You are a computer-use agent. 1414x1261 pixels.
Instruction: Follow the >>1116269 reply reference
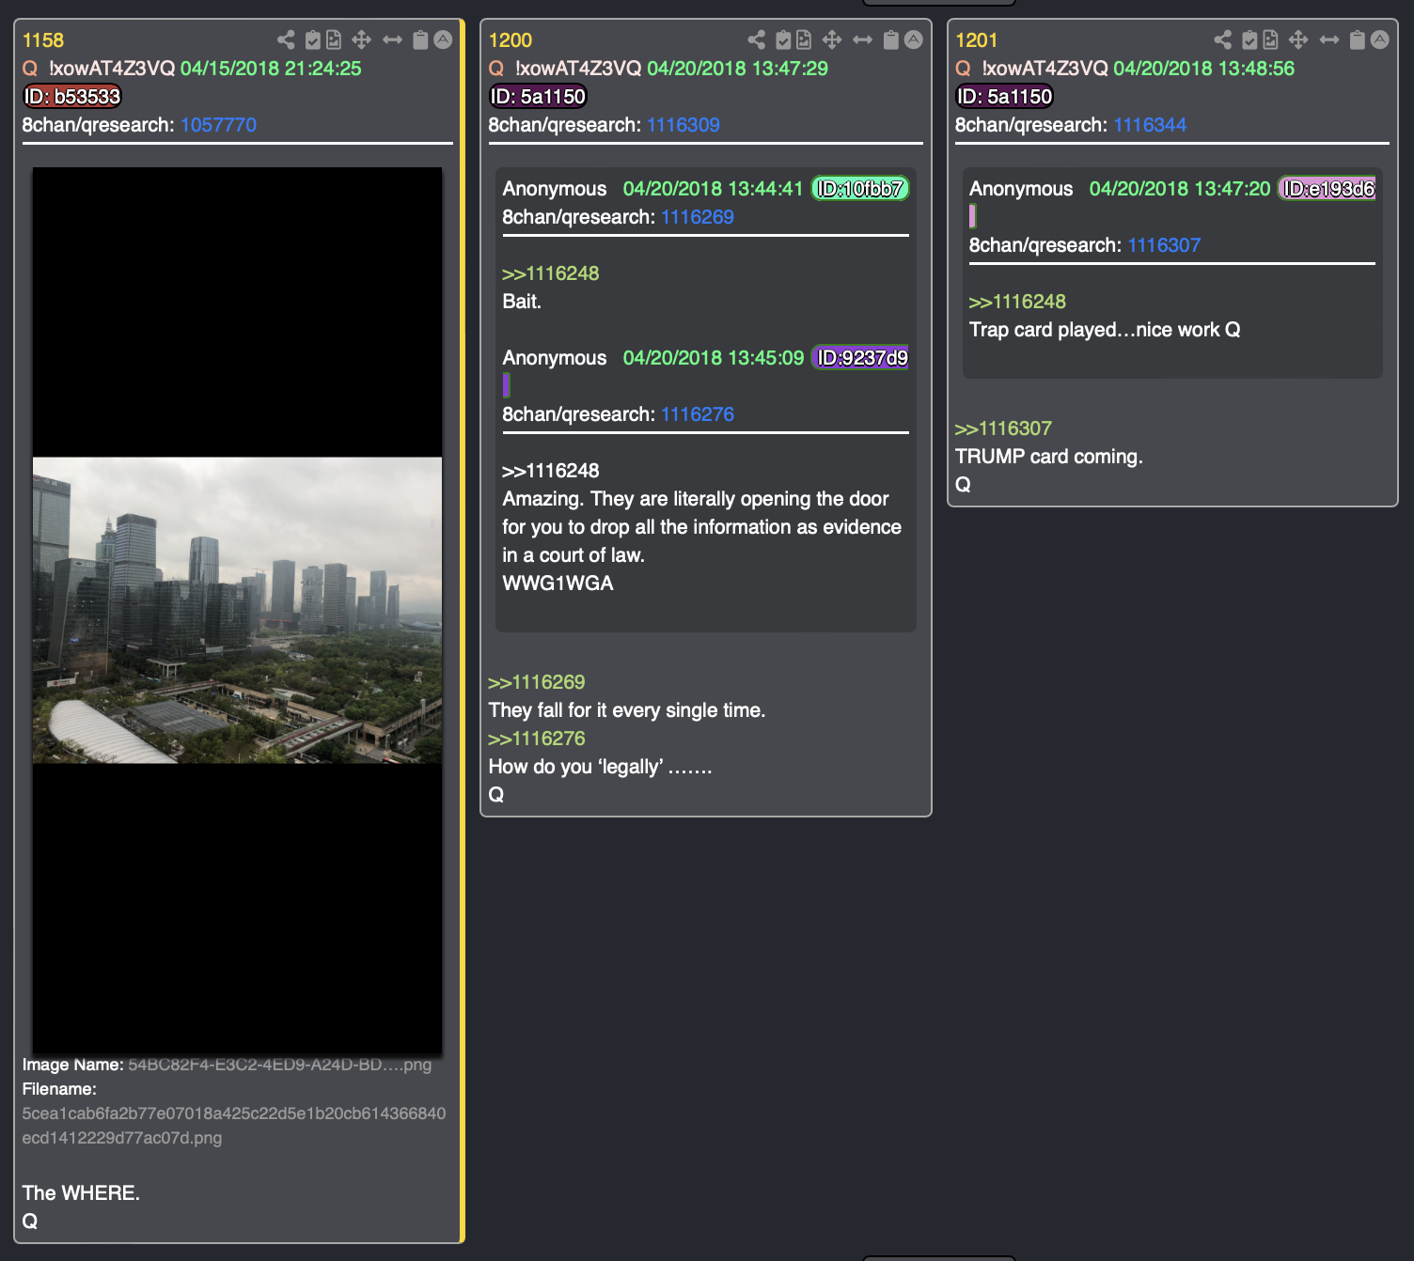click(x=537, y=682)
